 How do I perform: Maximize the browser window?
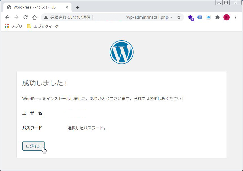point(226,3)
